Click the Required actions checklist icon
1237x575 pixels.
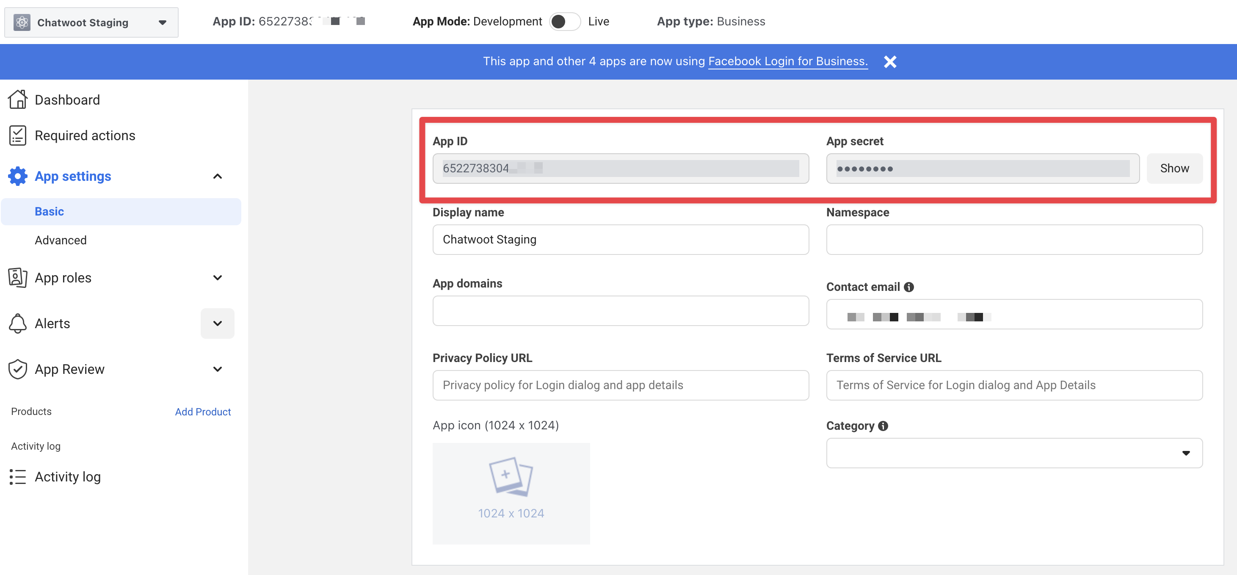[18, 135]
